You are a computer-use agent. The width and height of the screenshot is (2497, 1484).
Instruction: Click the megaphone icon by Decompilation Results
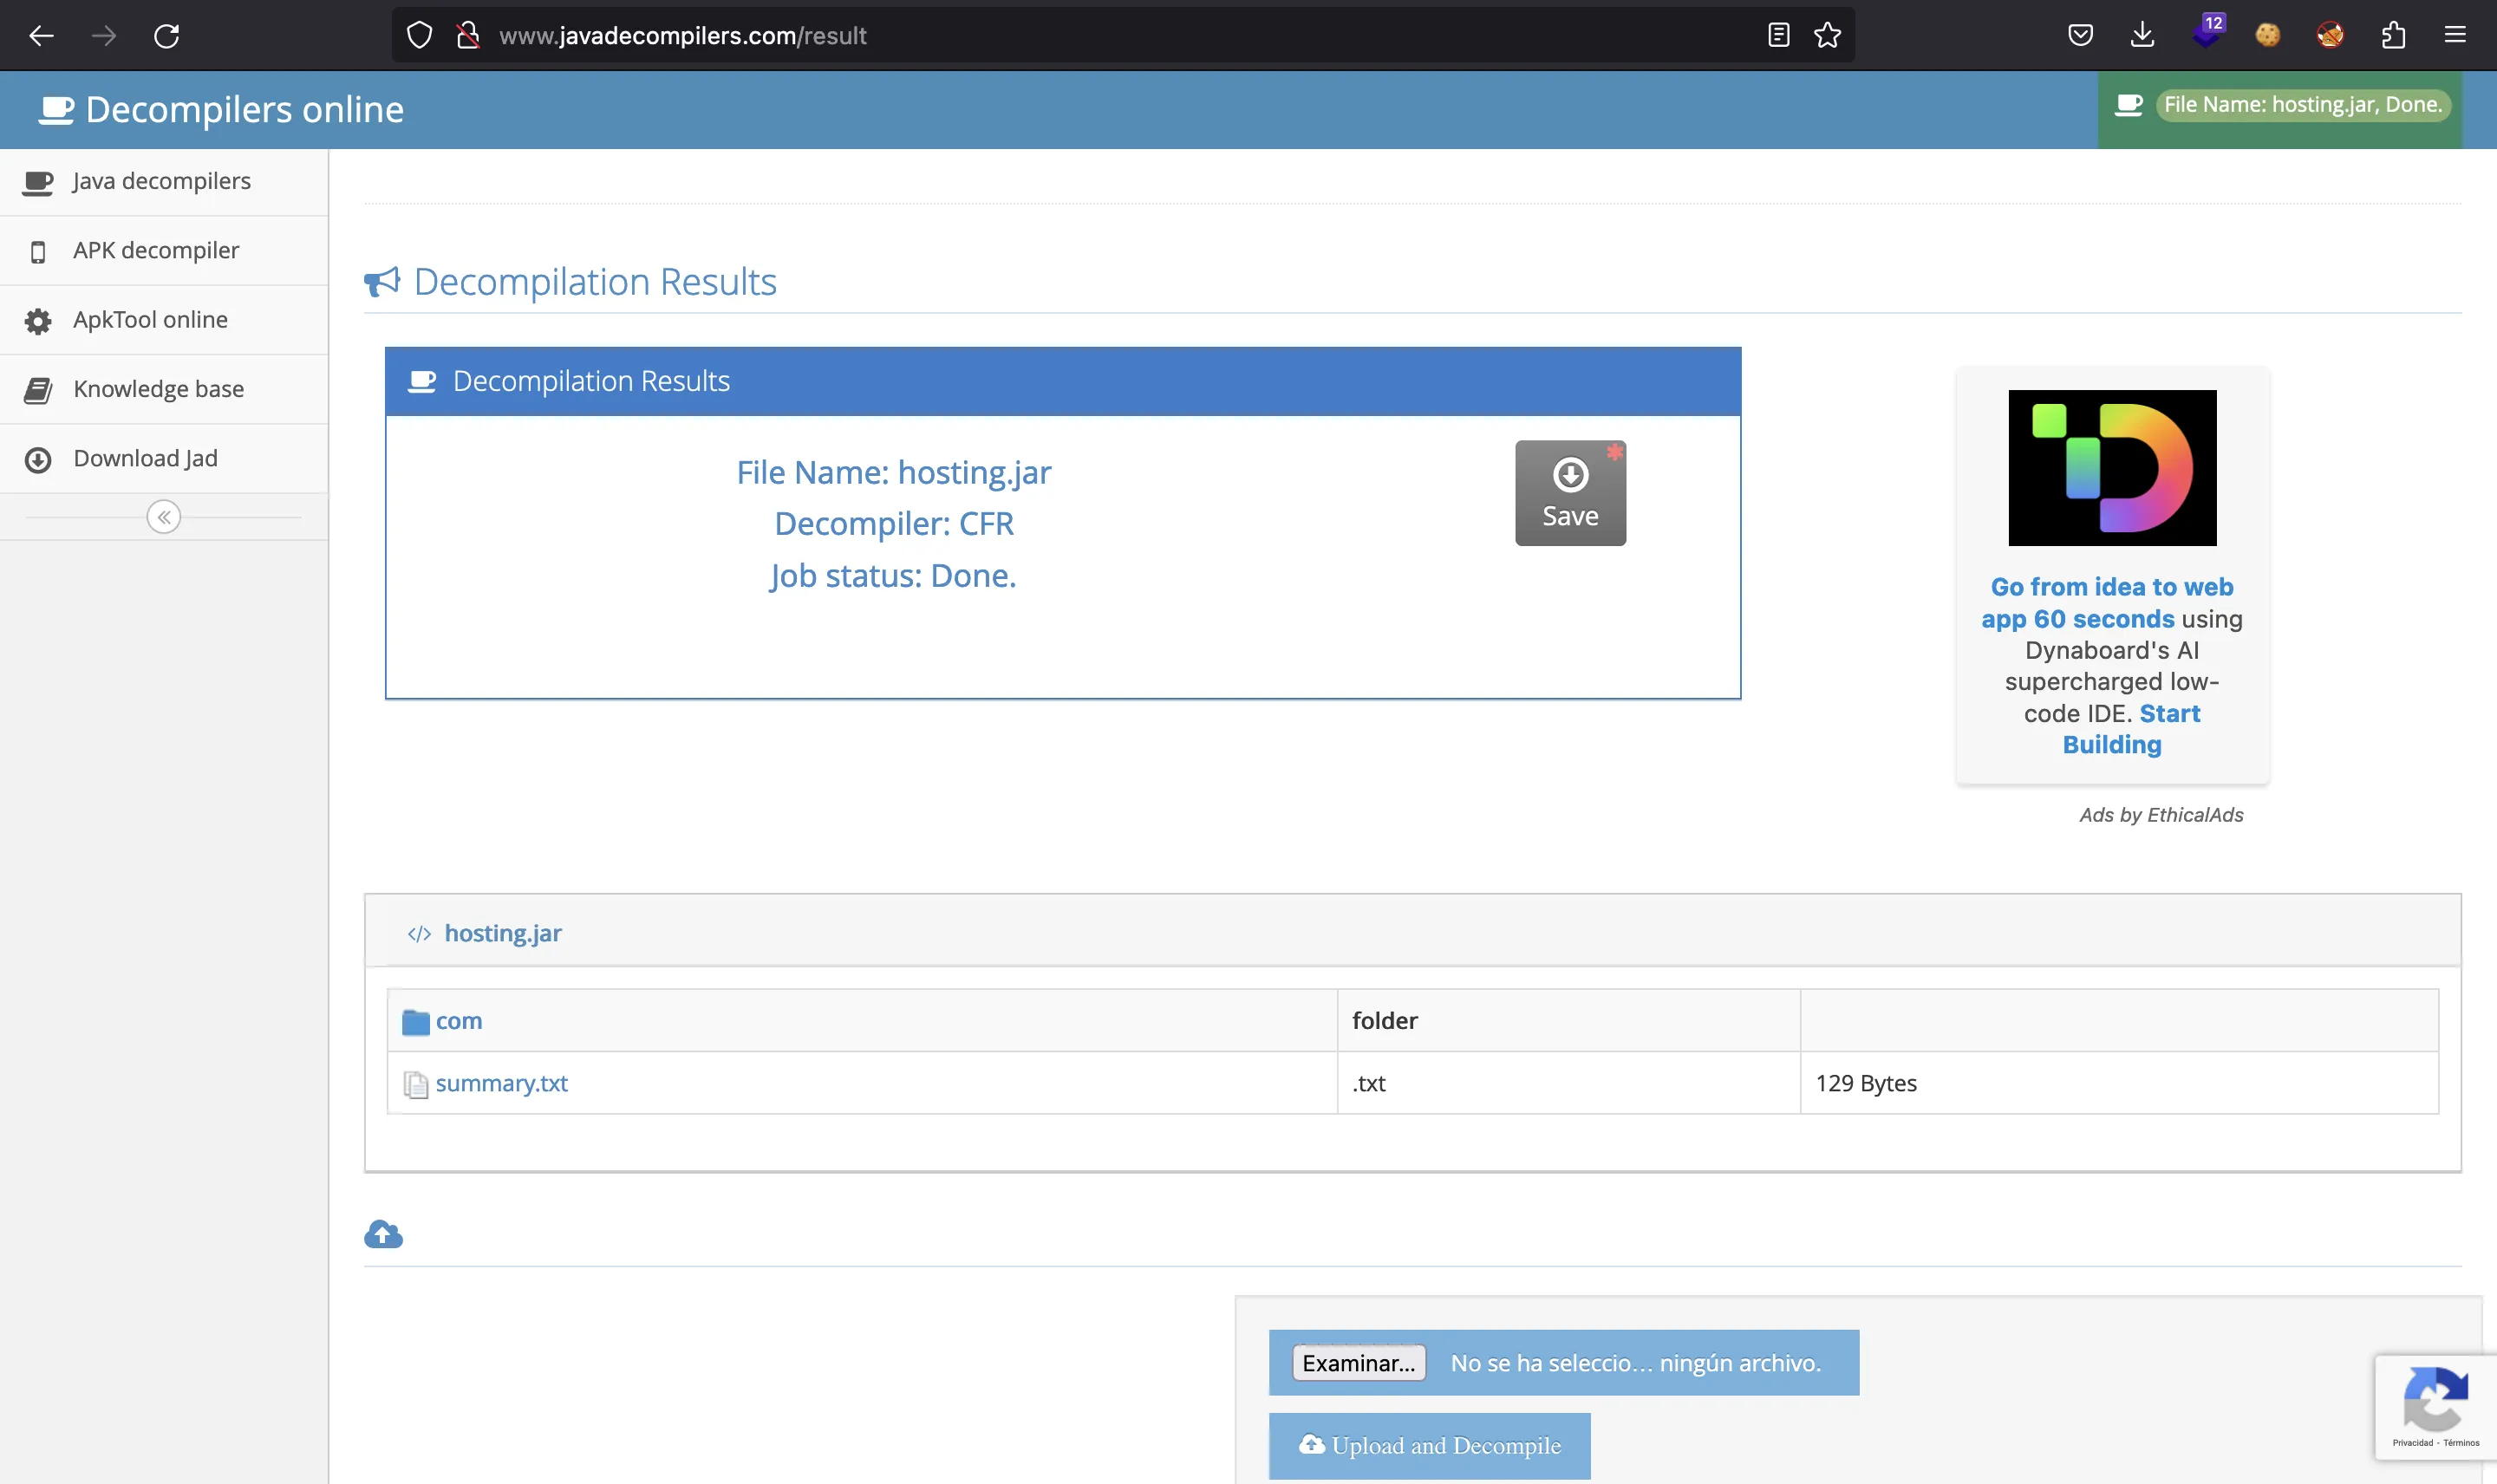[x=382, y=282]
